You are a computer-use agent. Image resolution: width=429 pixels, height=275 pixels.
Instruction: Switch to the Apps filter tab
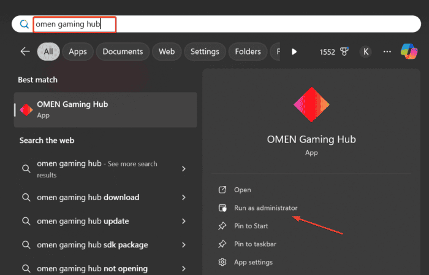coord(78,52)
